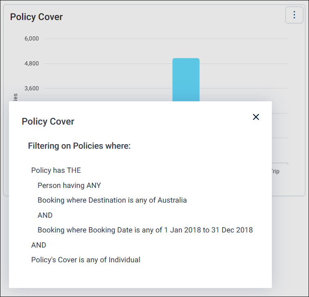
Task: Click the AND above Policy's Cover line
Action: click(x=39, y=245)
